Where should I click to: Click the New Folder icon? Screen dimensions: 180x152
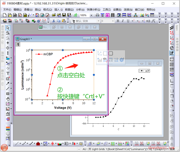click(10, 15)
